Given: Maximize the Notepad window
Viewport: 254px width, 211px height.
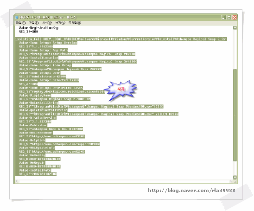Looking at the screenshot, I should pyautogui.click(x=229, y=18).
